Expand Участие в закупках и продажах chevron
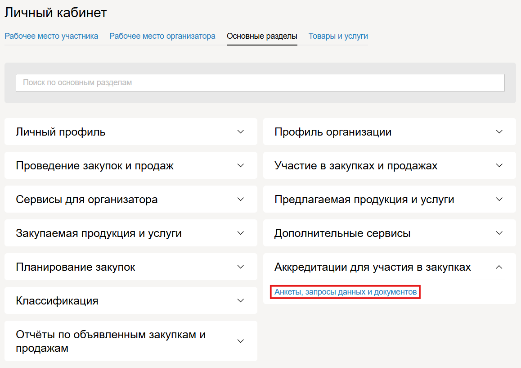 pos(499,166)
